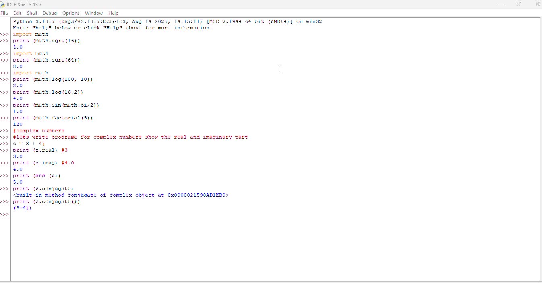Click the built-in method conjugate output line
The image size is (542, 283).
[121, 195]
